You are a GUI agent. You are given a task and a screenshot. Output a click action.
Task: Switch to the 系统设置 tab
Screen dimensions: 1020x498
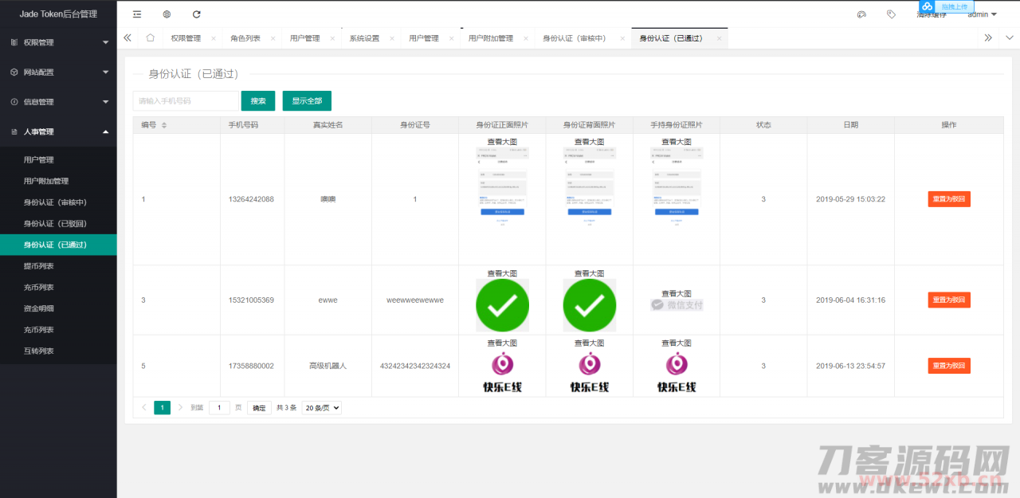(x=365, y=37)
